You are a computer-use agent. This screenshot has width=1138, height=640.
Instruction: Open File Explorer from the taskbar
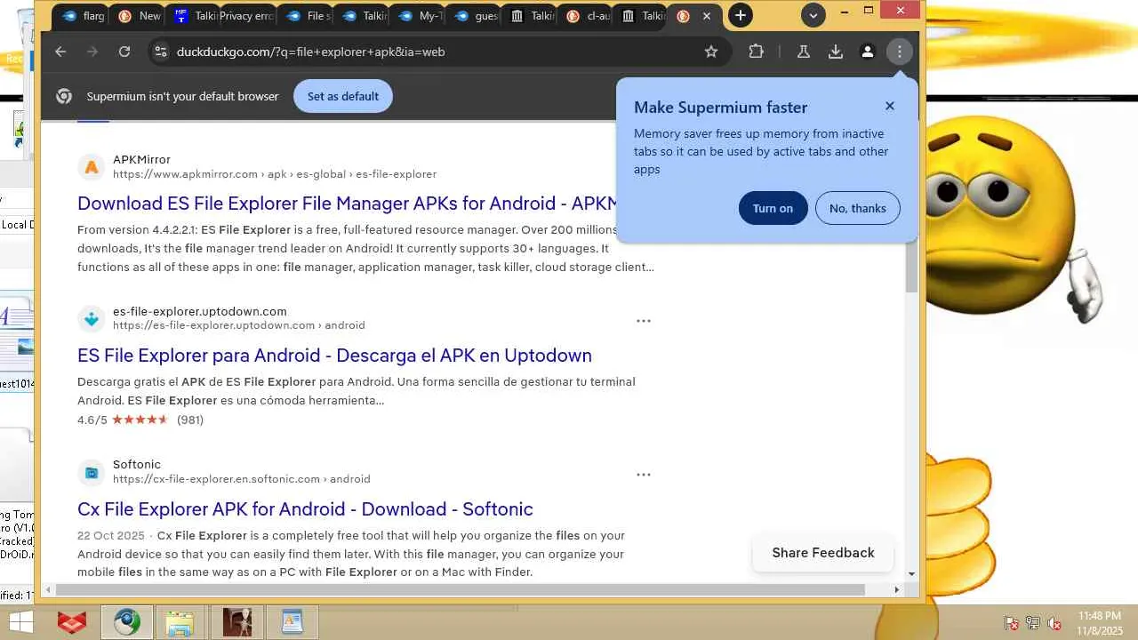tap(180, 622)
